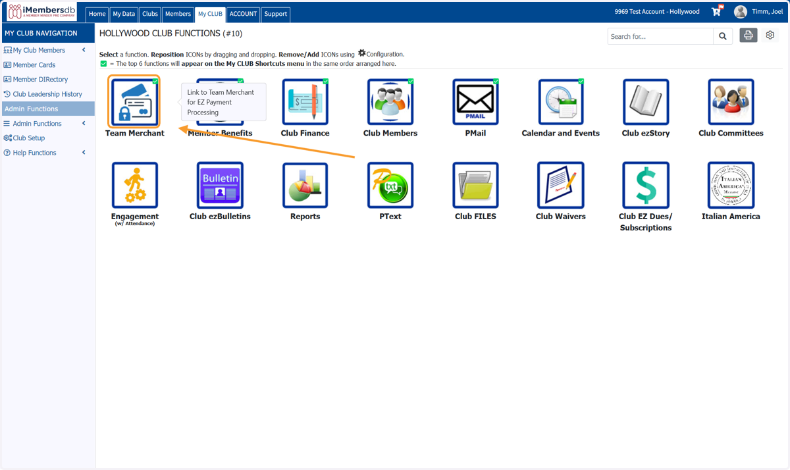Open the Team Merchant function icon
790x470 pixels.
[x=134, y=102]
